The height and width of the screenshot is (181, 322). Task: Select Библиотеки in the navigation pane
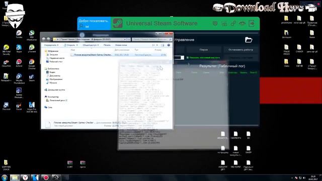tap(52, 68)
